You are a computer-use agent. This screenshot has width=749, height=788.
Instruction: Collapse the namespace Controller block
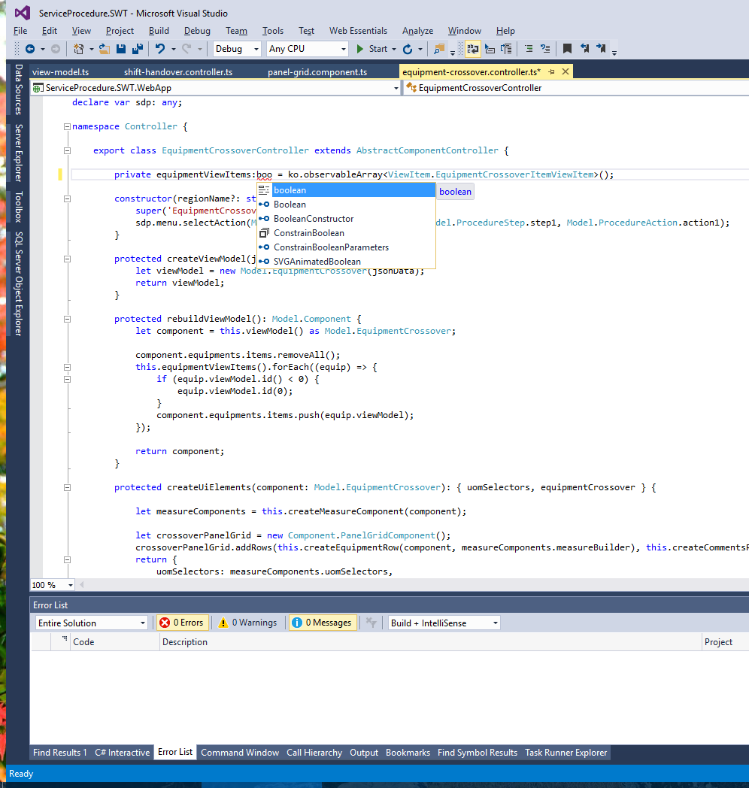click(67, 126)
